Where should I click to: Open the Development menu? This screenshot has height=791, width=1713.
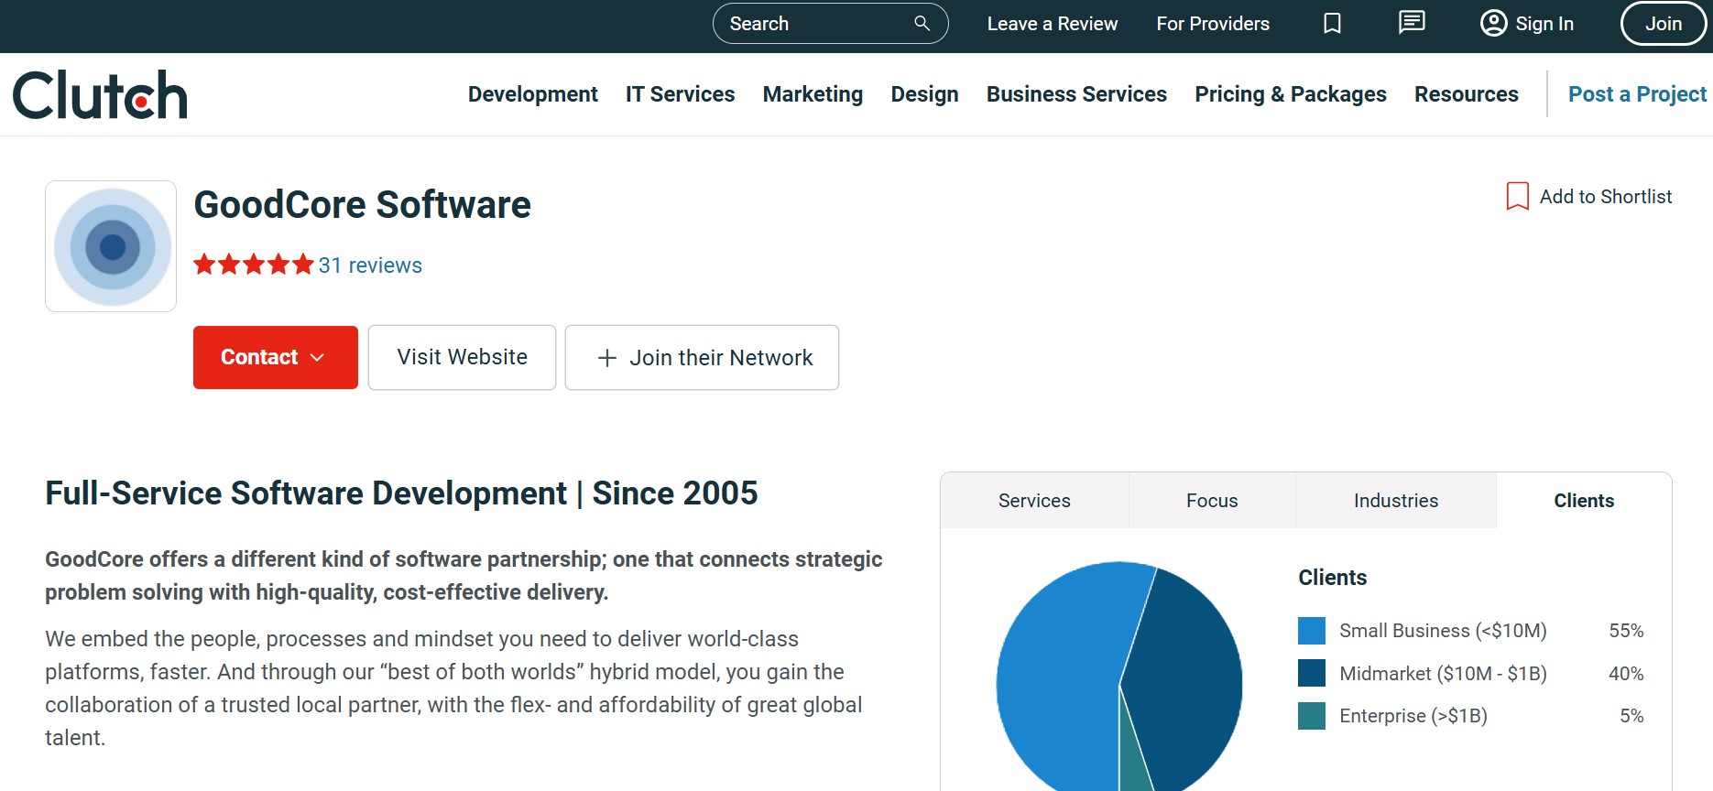pos(532,94)
